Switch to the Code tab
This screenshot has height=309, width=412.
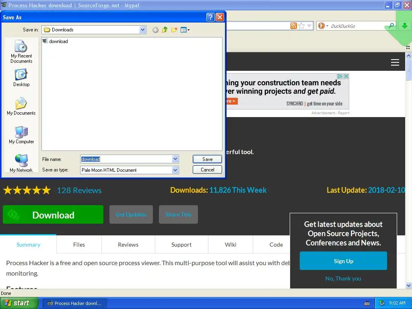click(276, 245)
